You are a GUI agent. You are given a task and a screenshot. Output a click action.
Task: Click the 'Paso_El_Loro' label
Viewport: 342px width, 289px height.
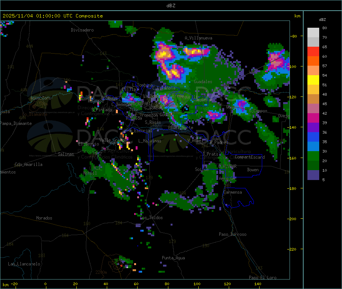pos(263,278)
